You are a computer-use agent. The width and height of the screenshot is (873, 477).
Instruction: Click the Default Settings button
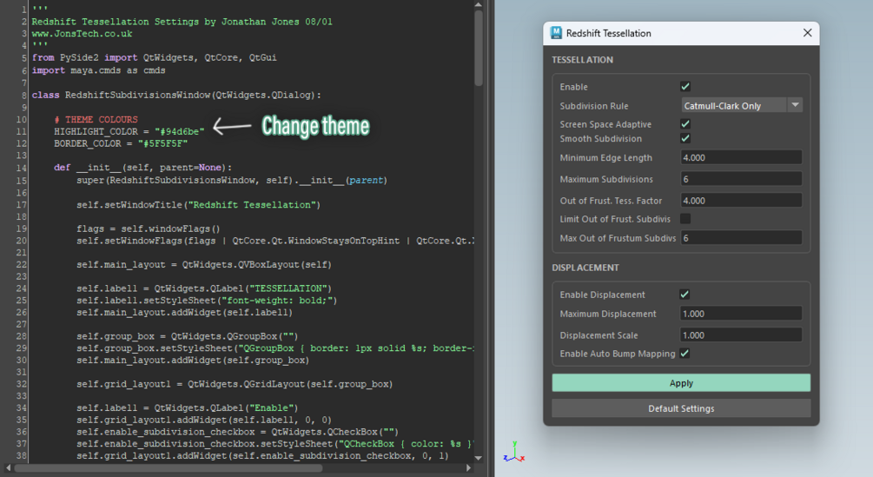click(x=681, y=408)
